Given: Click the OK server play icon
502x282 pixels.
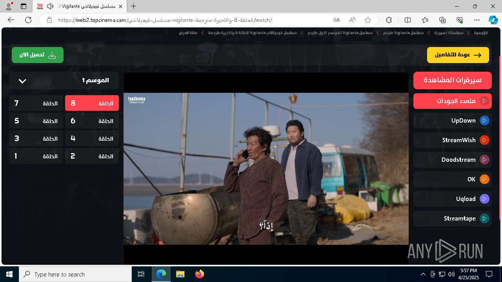Looking at the screenshot, I should pos(484,179).
